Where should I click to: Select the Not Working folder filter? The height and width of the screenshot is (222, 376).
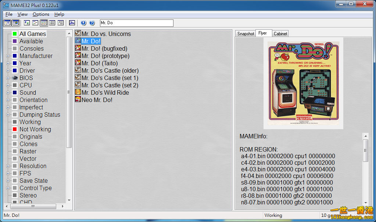point(35,129)
